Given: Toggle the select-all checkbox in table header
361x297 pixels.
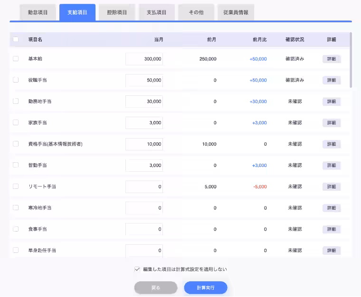Looking at the screenshot, I should 16,39.
